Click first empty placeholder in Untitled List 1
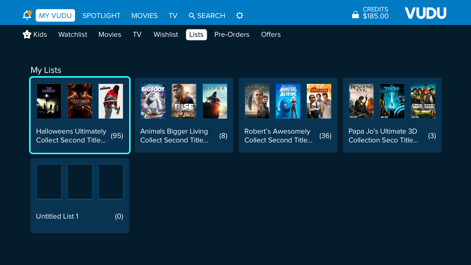The width and height of the screenshot is (471, 265). (x=49, y=182)
